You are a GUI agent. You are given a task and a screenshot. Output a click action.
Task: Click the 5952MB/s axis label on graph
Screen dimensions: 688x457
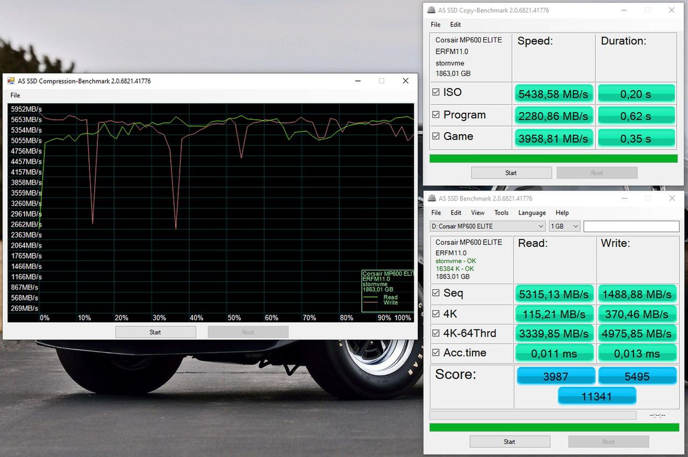(26, 109)
